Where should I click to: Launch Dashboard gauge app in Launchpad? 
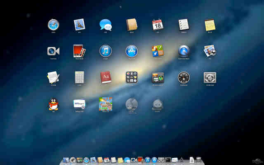tap(184, 78)
